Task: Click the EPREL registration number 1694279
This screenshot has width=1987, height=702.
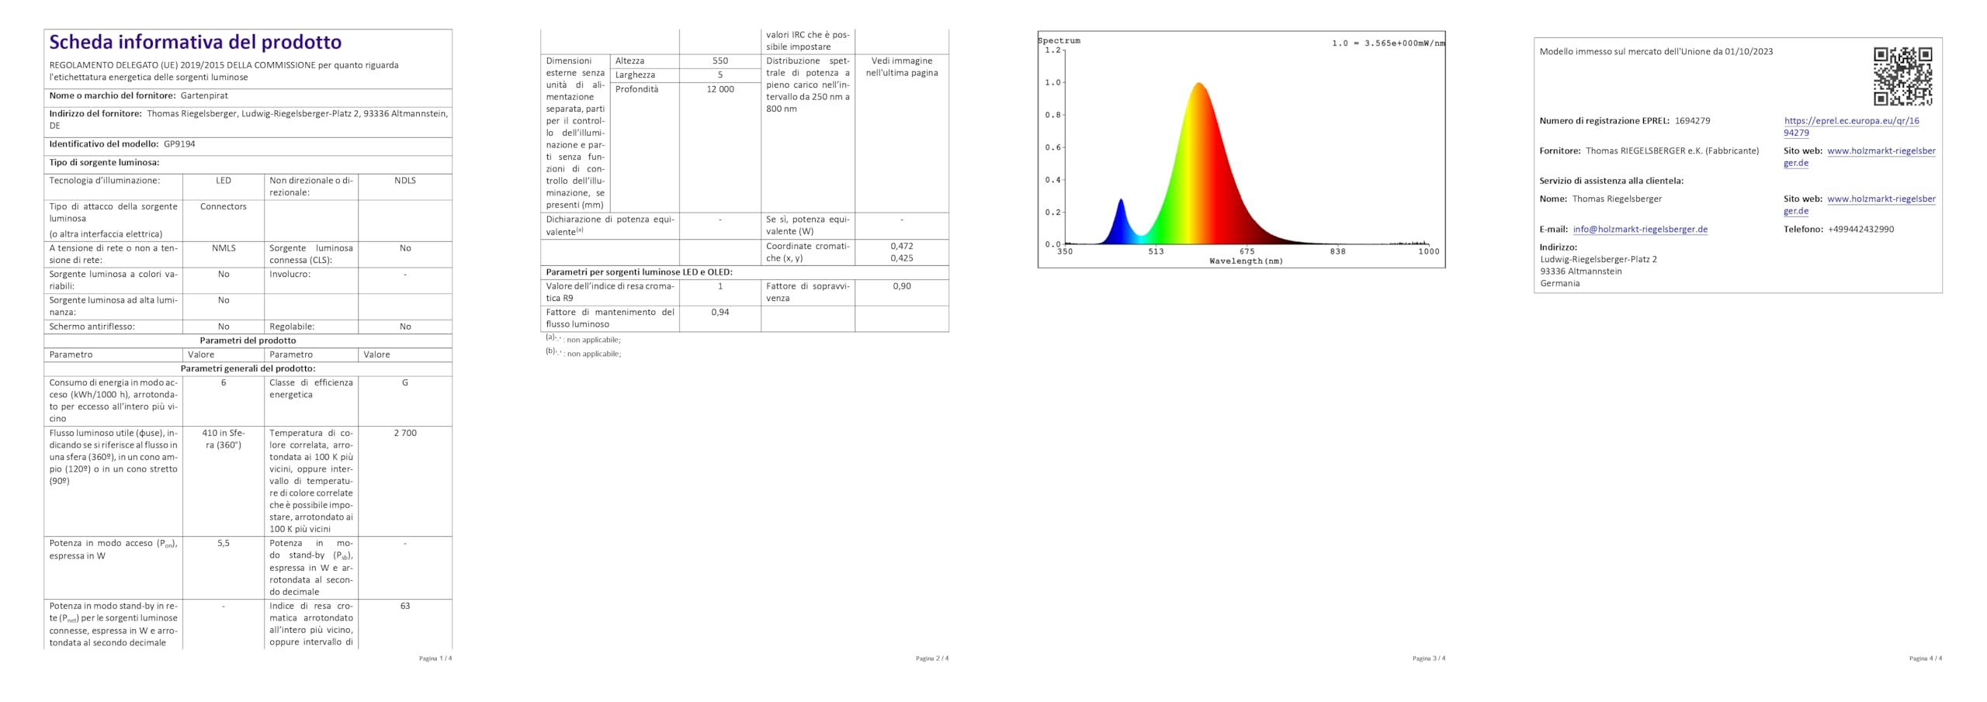Action: 1692,121
